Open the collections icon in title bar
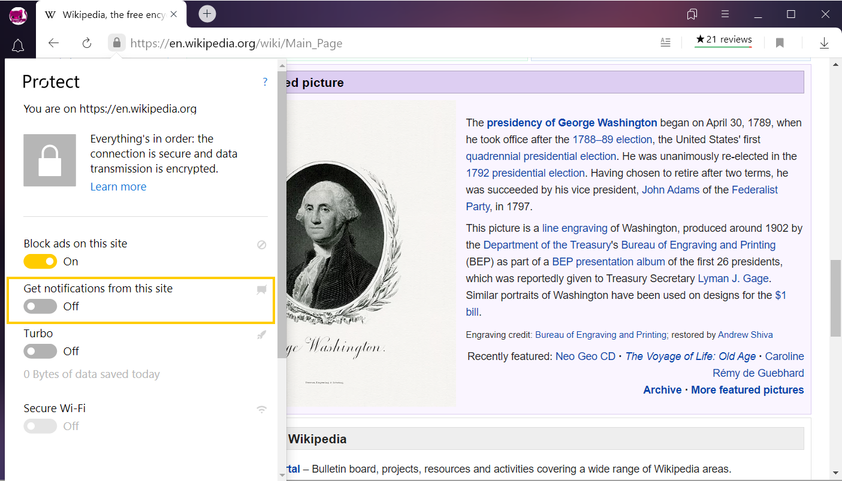This screenshot has height=481, width=842. (692, 14)
